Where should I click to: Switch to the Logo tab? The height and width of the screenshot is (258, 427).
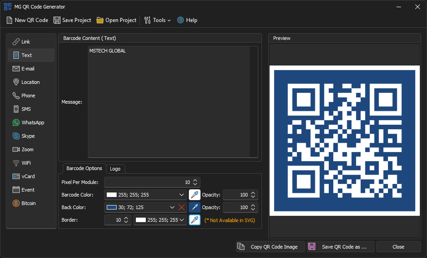pyautogui.click(x=115, y=169)
